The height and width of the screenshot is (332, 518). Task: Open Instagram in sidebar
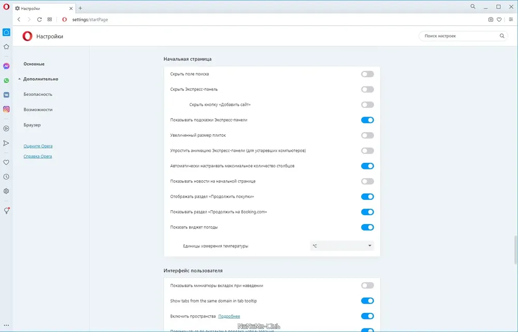[x=6, y=109]
